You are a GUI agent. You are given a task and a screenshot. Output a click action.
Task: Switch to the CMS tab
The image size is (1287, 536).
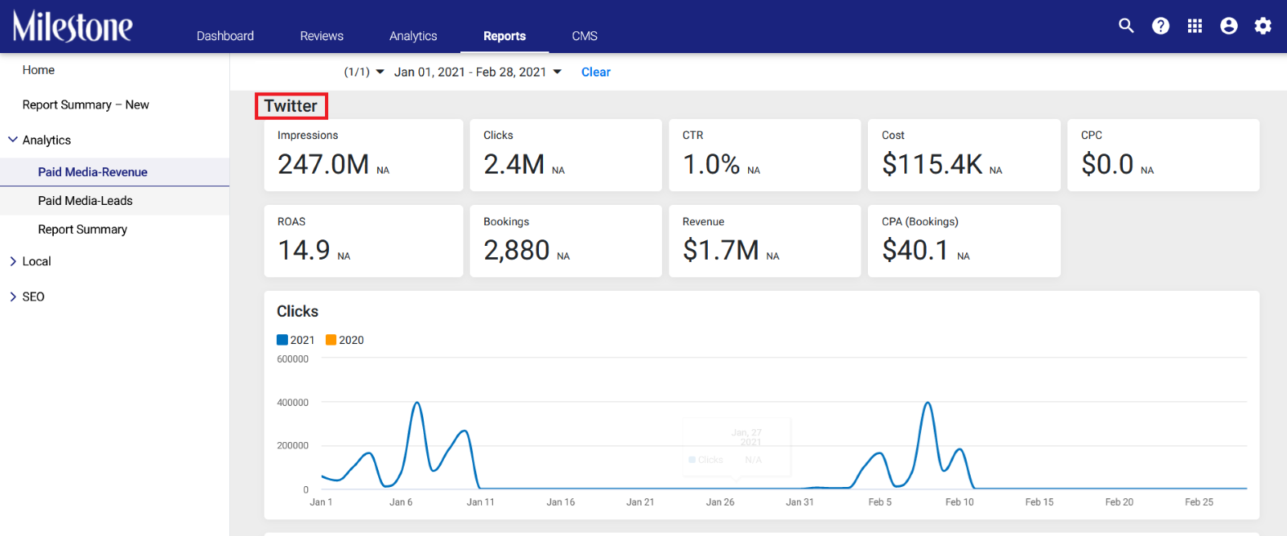click(x=585, y=36)
